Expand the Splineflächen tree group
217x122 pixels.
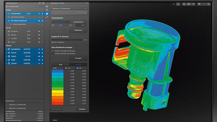(x=6, y=49)
